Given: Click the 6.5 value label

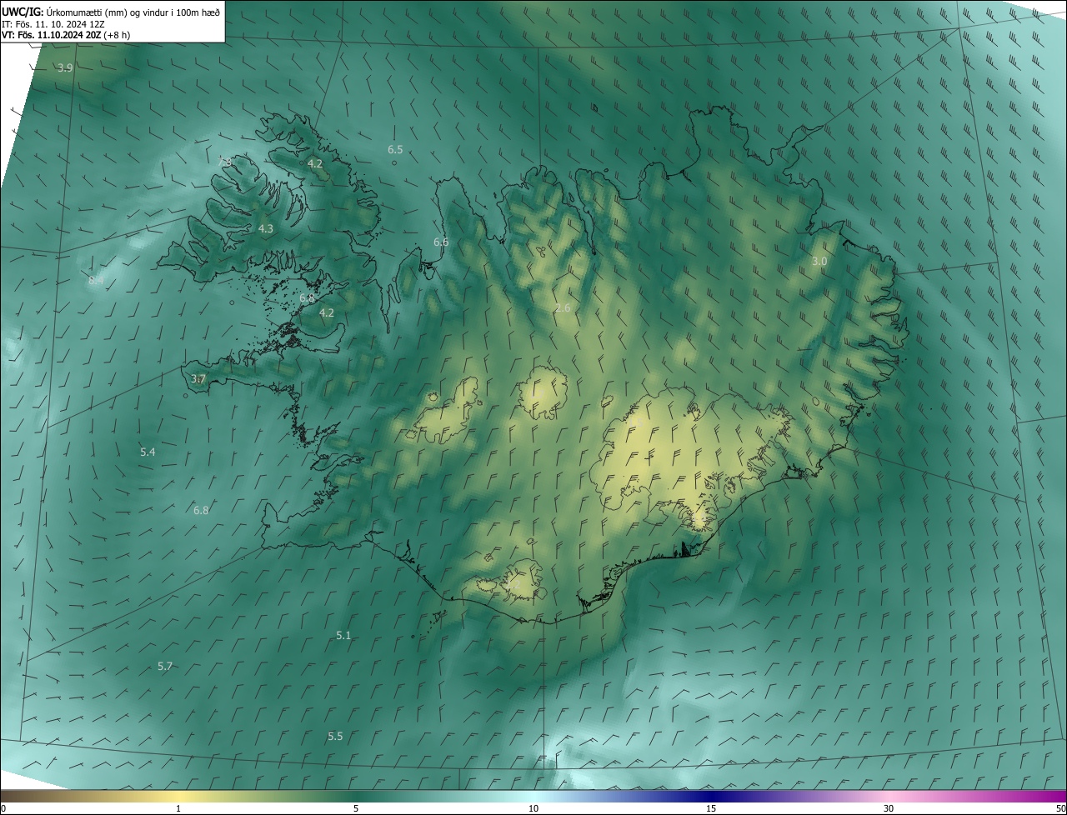Looking at the screenshot, I should point(395,149).
